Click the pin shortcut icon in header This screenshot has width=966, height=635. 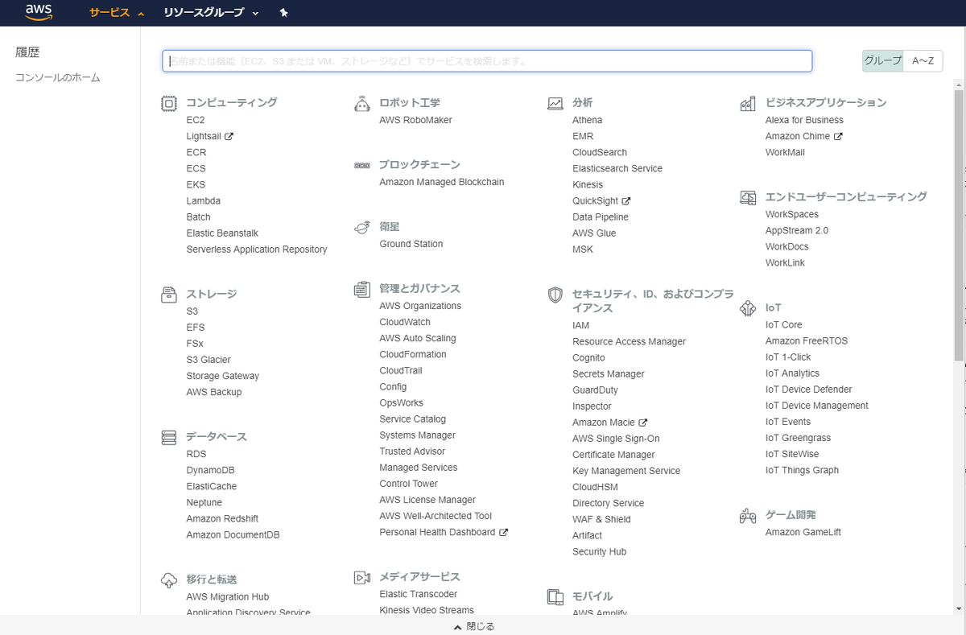[283, 13]
